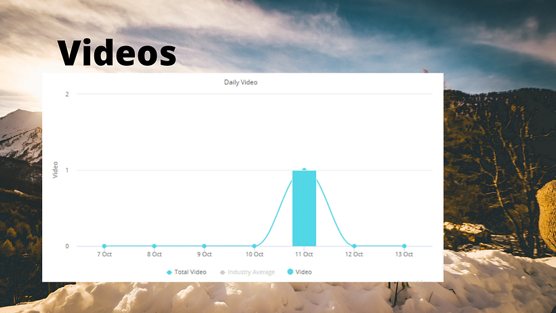This screenshot has height=313, width=556.
Task: Click the Videos heading
Action: pyautogui.click(x=117, y=53)
